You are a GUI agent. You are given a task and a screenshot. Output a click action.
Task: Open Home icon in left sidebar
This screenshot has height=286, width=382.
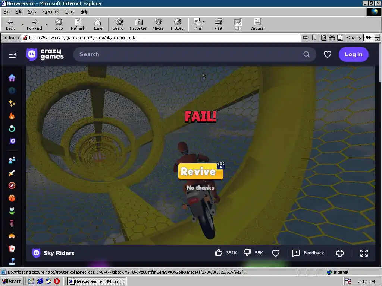pyautogui.click(x=12, y=78)
